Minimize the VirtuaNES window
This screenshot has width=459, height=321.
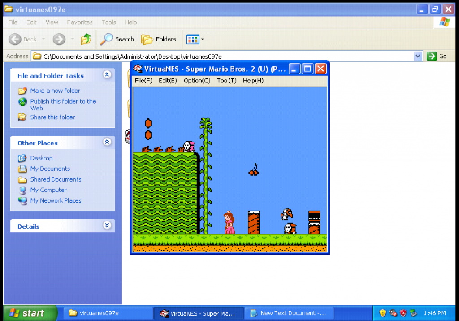click(x=294, y=69)
